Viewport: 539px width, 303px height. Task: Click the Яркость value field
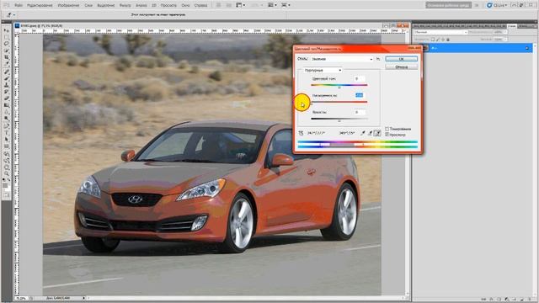point(360,112)
